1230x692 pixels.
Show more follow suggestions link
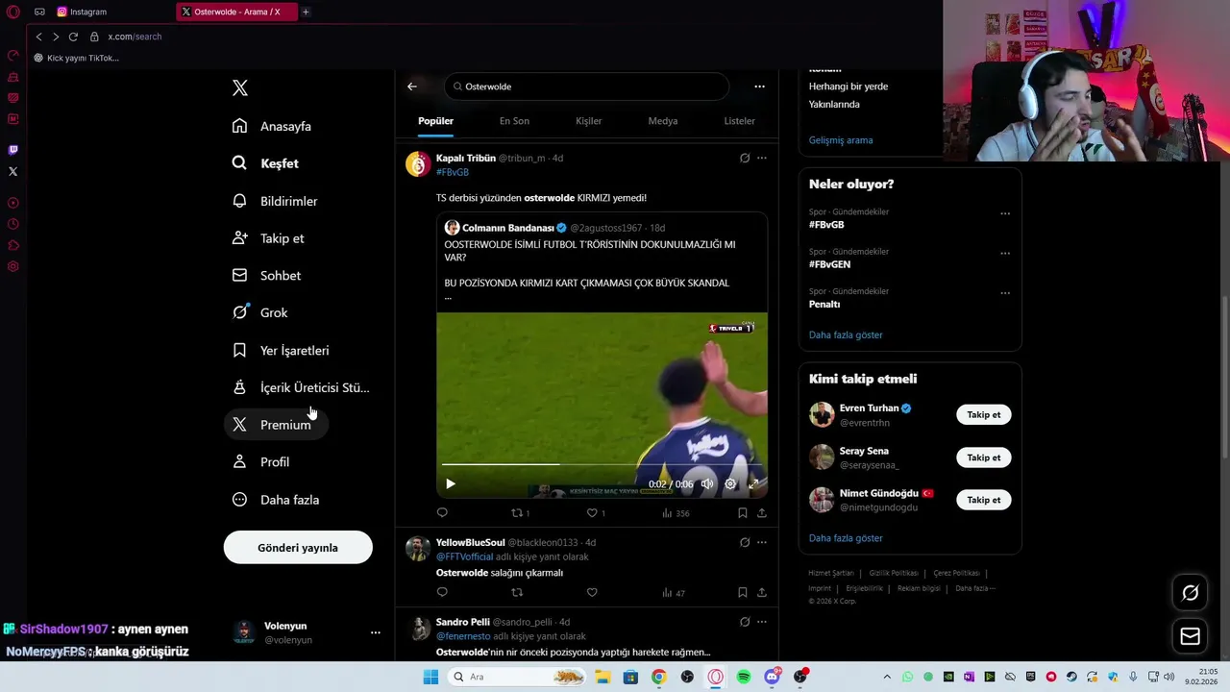tap(846, 538)
